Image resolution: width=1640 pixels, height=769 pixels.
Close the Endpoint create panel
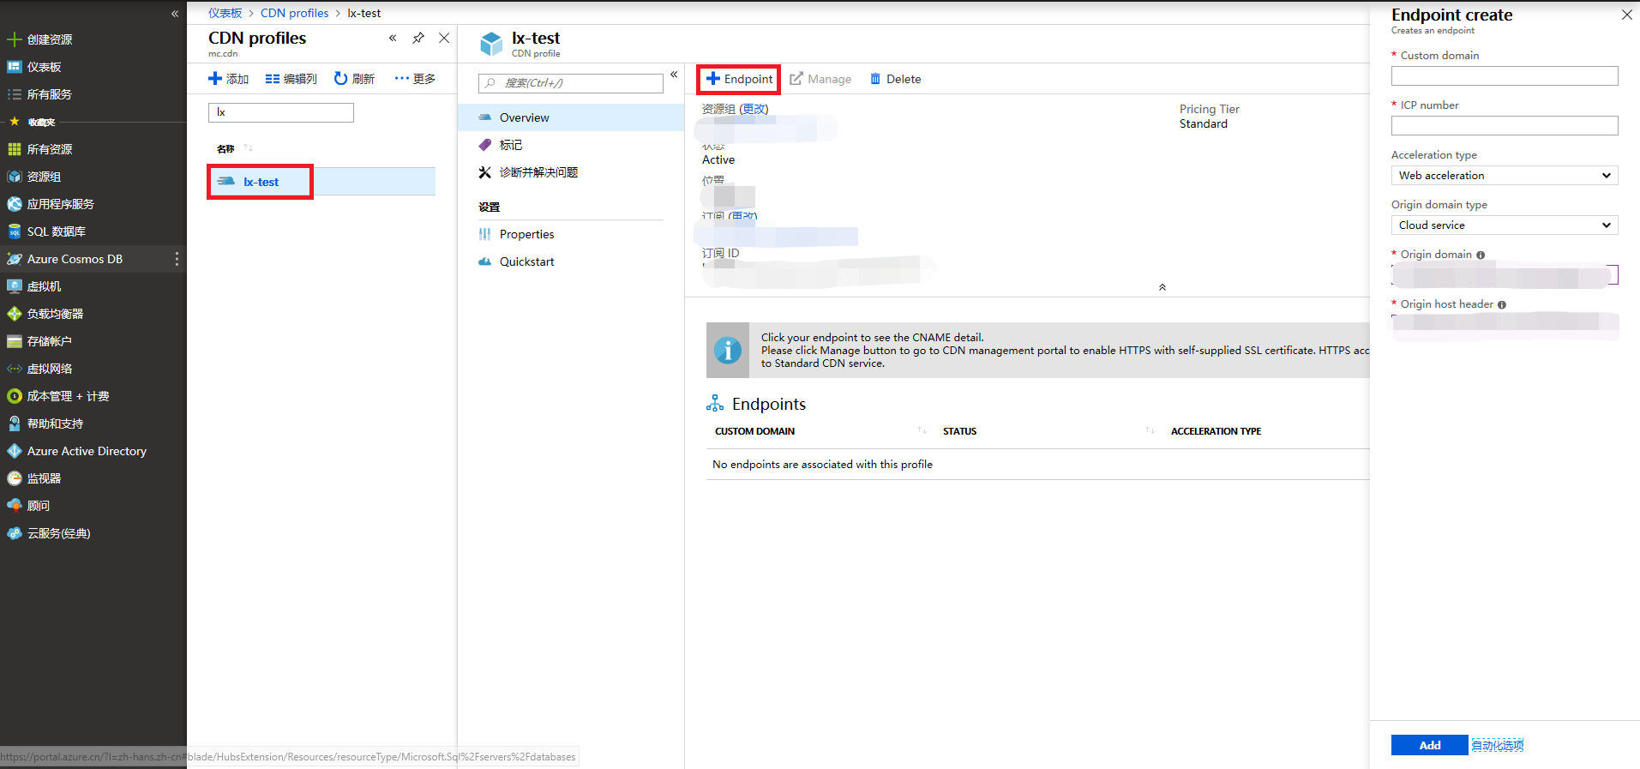coord(1626,15)
